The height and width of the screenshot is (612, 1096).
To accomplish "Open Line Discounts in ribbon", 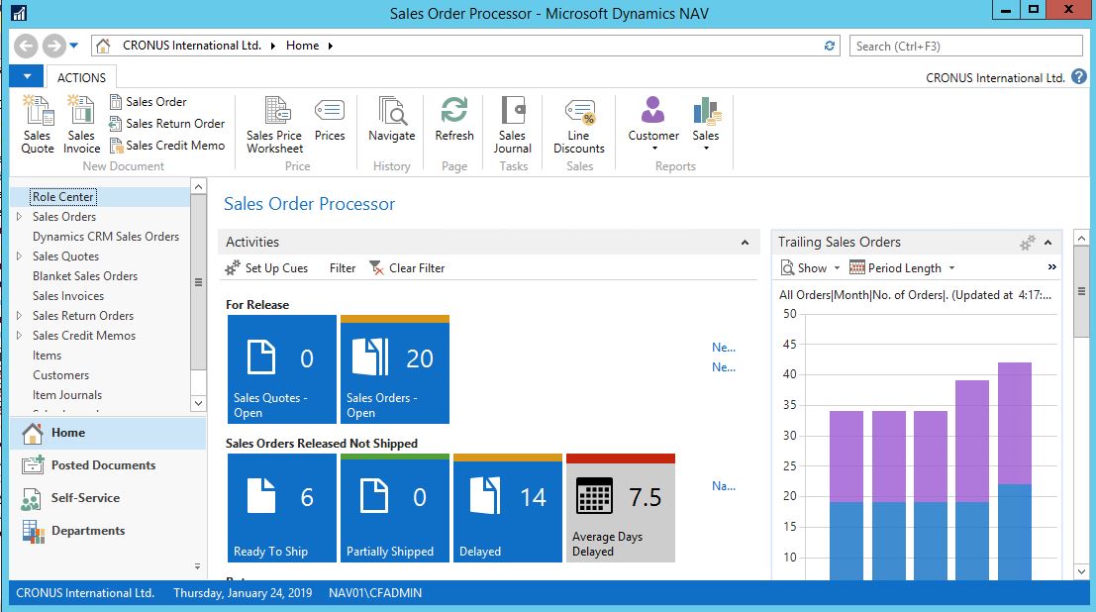I will pyautogui.click(x=579, y=124).
